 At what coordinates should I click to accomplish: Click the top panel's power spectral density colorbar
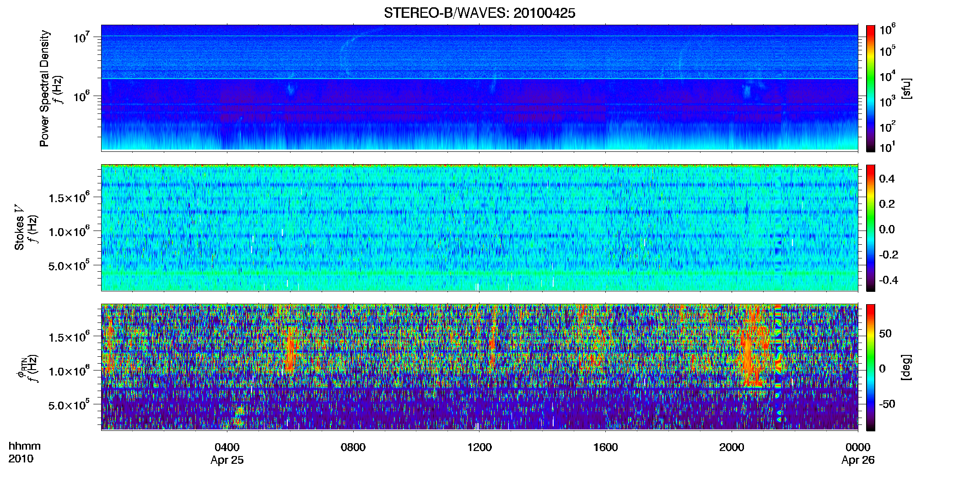click(x=871, y=88)
